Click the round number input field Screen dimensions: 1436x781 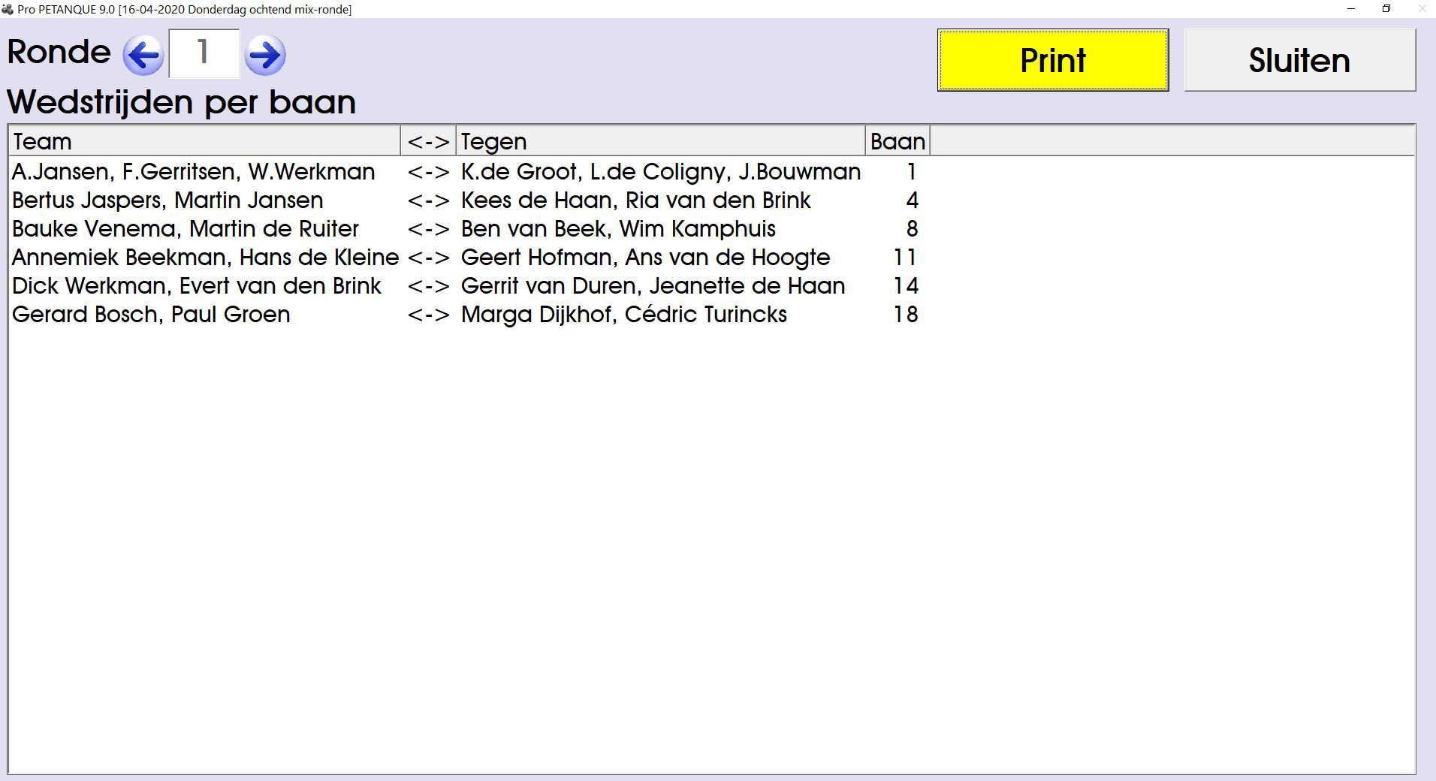tap(204, 53)
